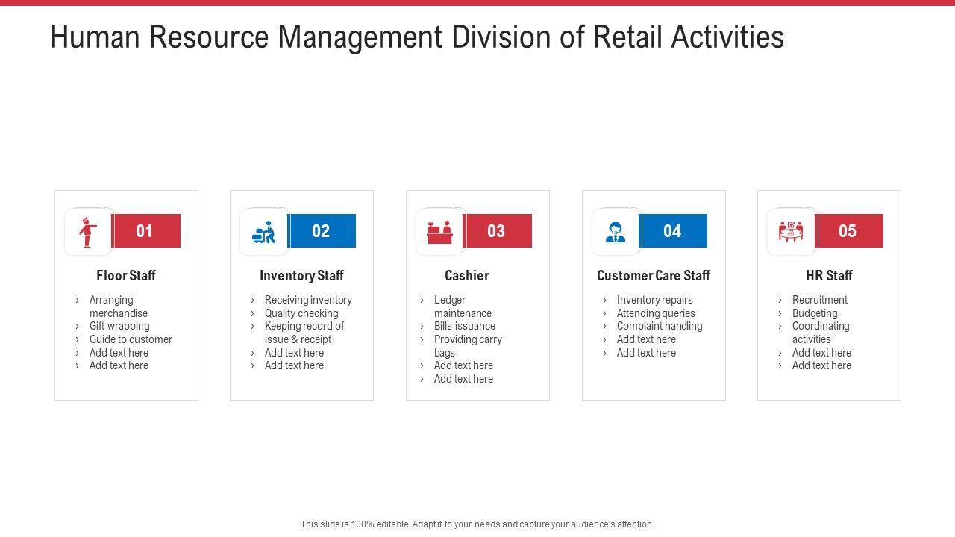The width and height of the screenshot is (955, 537).
Task: Select the Gift wrapping bullet
Action: pyautogui.click(x=119, y=326)
